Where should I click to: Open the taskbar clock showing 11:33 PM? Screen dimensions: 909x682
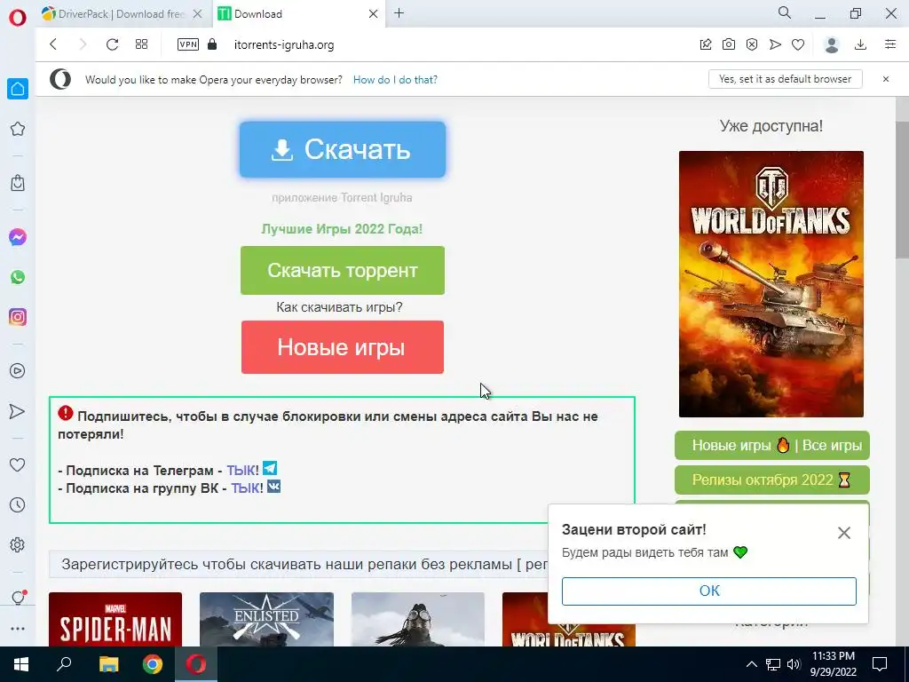click(834, 664)
